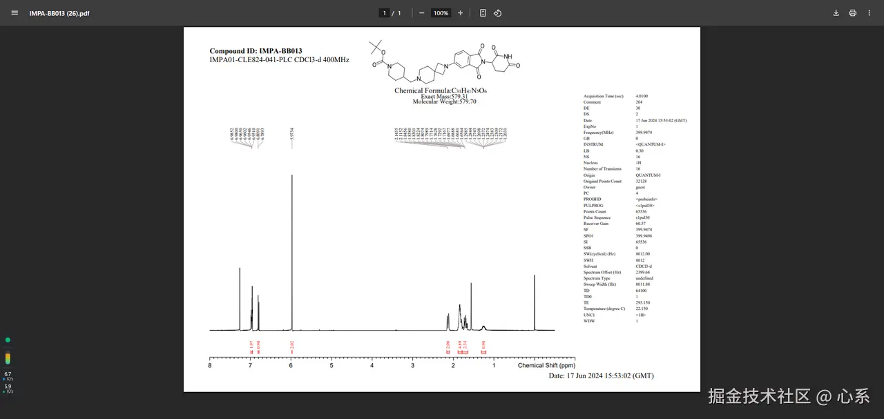Image resolution: width=884 pixels, height=419 pixels.
Task: Click the Pulse Sequence parameter label
Action: (x=597, y=217)
